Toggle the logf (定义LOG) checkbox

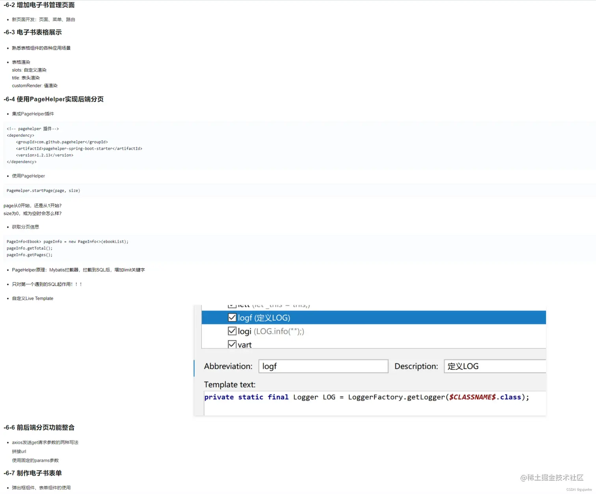pos(232,318)
